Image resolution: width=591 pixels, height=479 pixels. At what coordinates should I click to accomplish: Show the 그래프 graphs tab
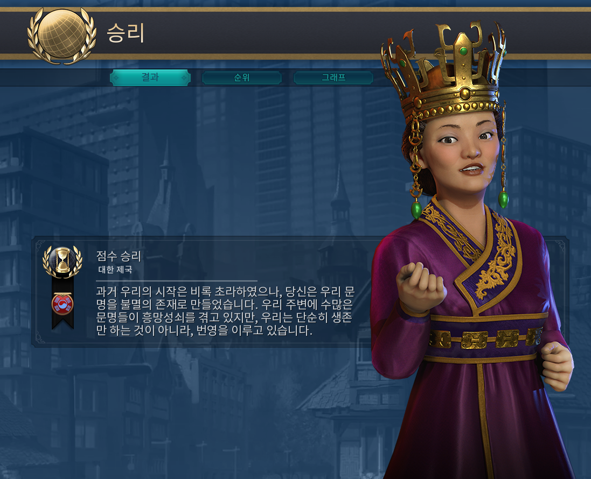click(333, 78)
